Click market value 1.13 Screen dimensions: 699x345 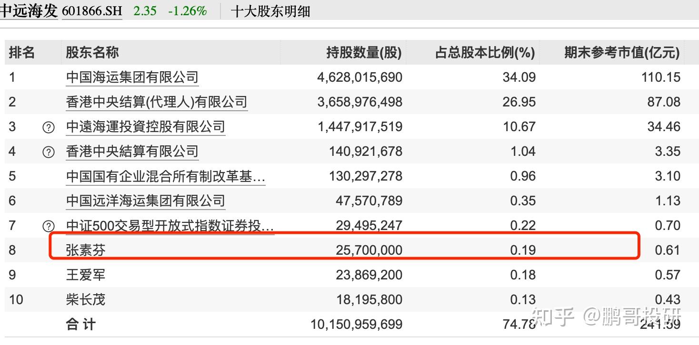(668, 201)
